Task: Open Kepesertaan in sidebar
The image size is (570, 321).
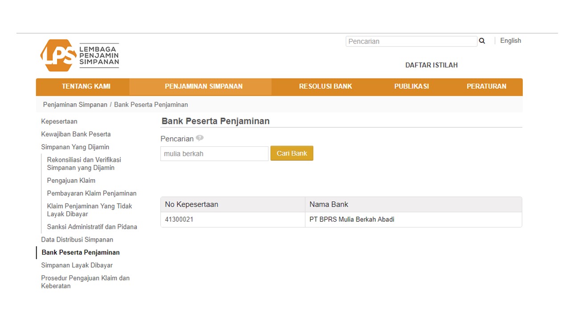Action: click(59, 121)
